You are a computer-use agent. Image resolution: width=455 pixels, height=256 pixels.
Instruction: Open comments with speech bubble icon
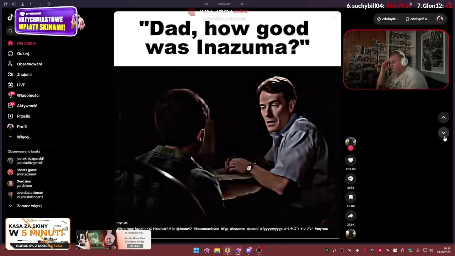(350, 179)
